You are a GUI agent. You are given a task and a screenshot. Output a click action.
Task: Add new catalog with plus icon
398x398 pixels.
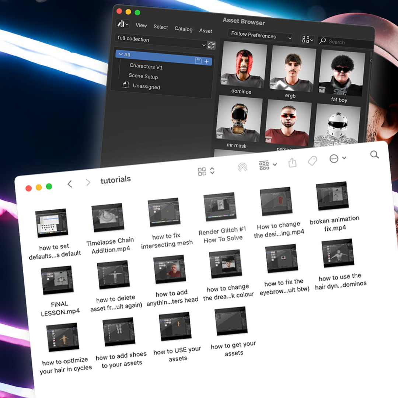(207, 61)
